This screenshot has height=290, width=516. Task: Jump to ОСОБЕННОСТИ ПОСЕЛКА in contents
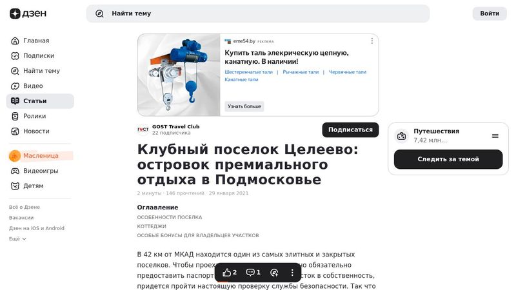pos(170,217)
